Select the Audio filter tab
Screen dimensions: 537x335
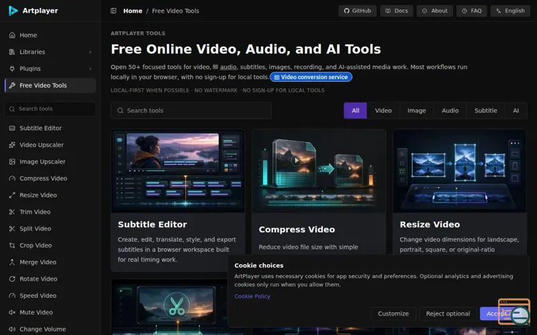pos(450,111)
